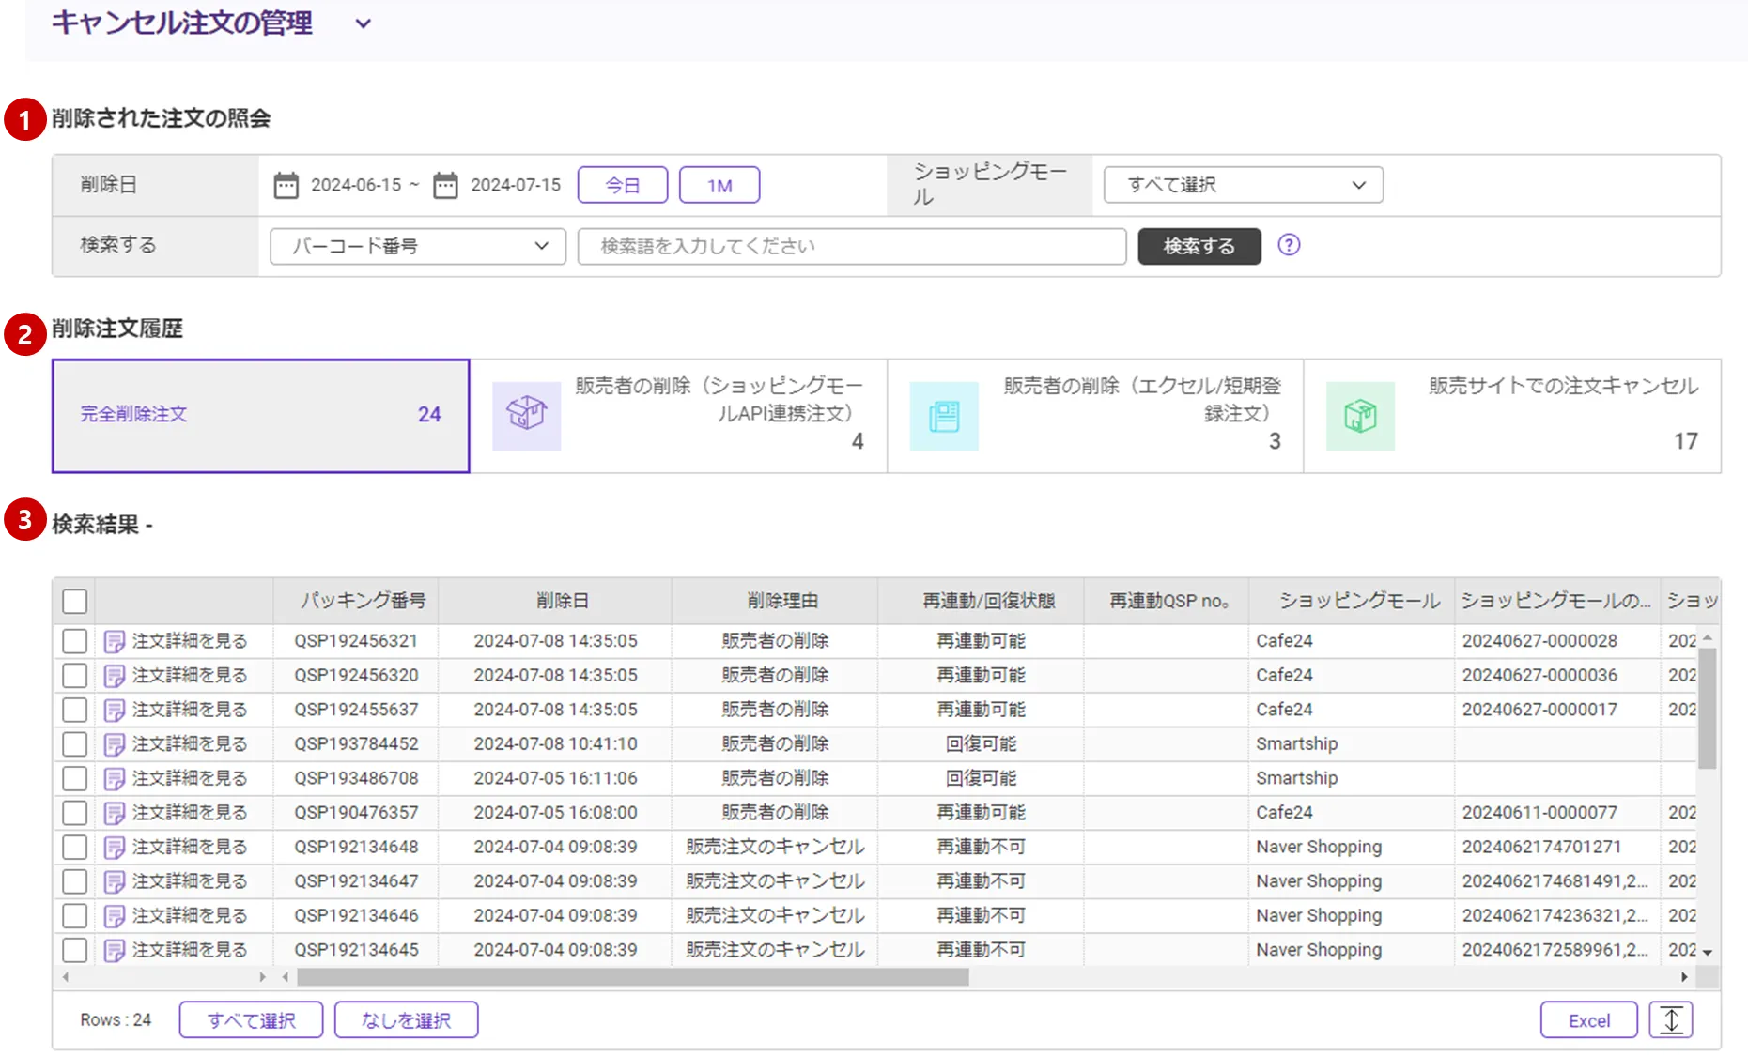Open the バーコード番号 search type dropdown
The width and height of the screenshot is (1748, 1056).
(417, 246)
